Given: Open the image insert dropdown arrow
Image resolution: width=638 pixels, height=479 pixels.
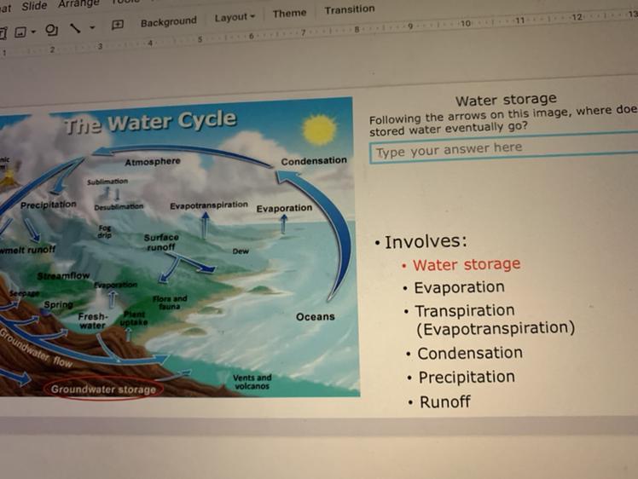Looking at the screenshot, I should click(33, 32).
